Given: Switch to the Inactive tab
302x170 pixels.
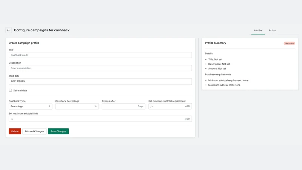Looking at the screenshot, I should (x=258, y=30).
